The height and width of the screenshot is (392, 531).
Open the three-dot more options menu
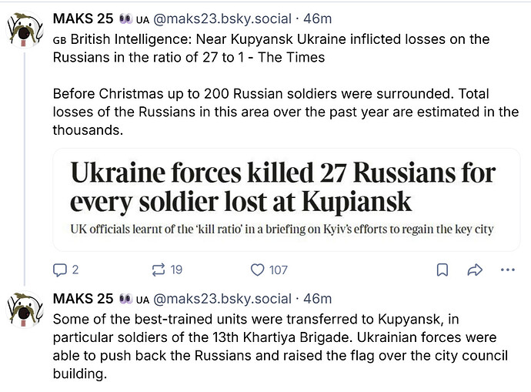click(x=507, y=270)
